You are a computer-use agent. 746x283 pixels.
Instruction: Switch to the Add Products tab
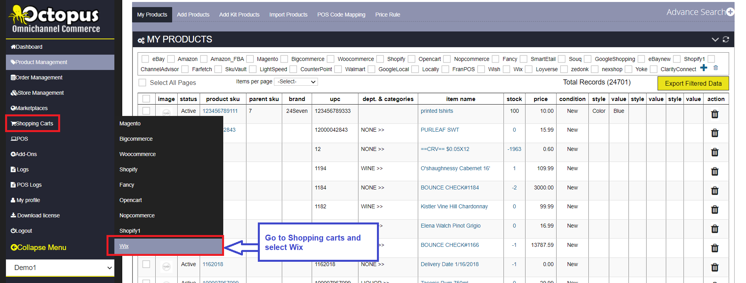[x=193, y=15]
